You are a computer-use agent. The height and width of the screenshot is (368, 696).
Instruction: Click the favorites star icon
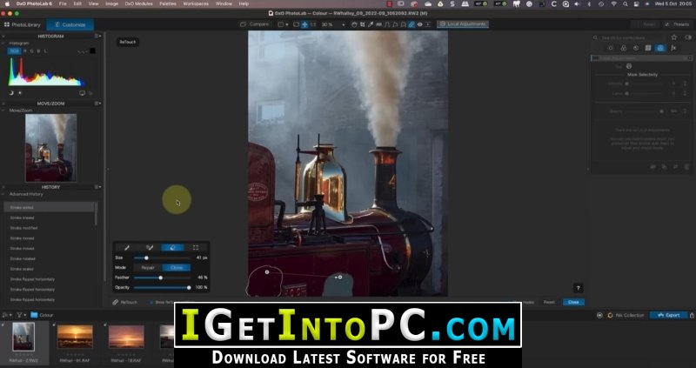coord(673,37)
